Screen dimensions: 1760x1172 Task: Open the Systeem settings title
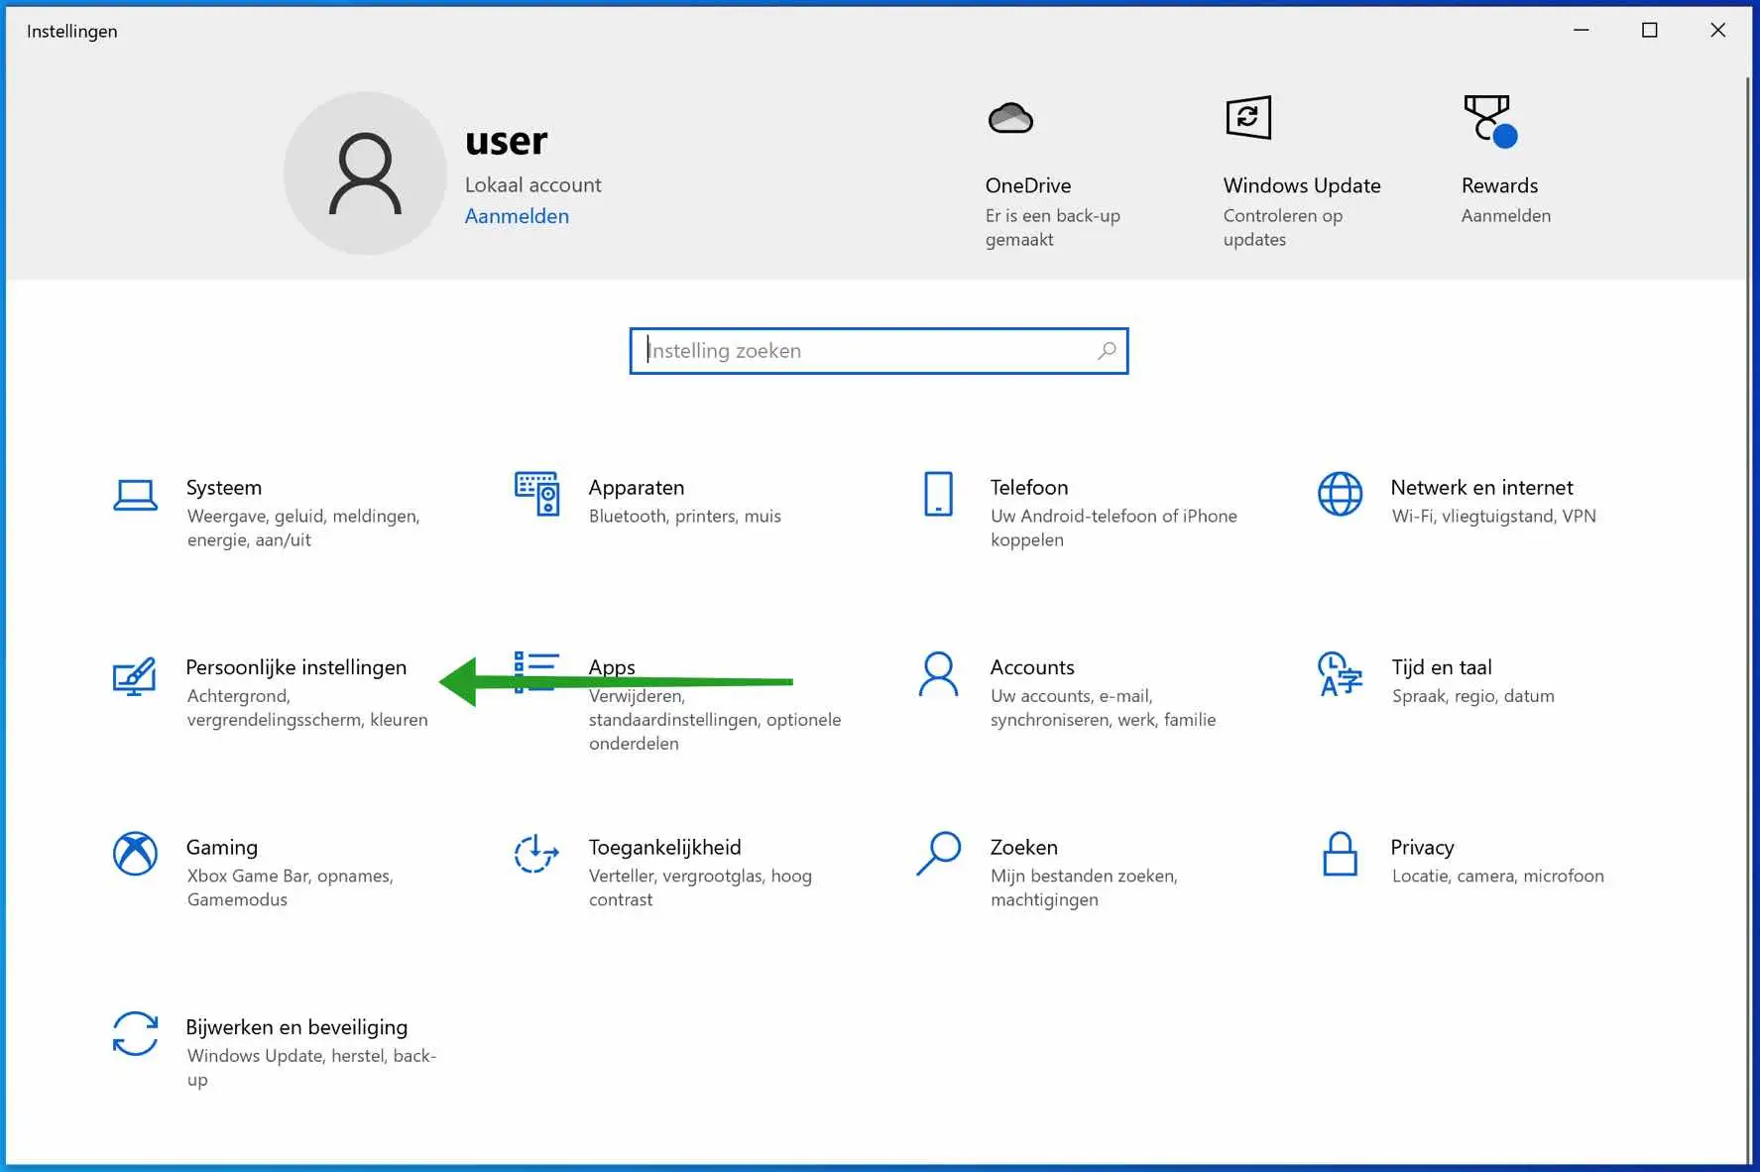[x=224, y=488]
